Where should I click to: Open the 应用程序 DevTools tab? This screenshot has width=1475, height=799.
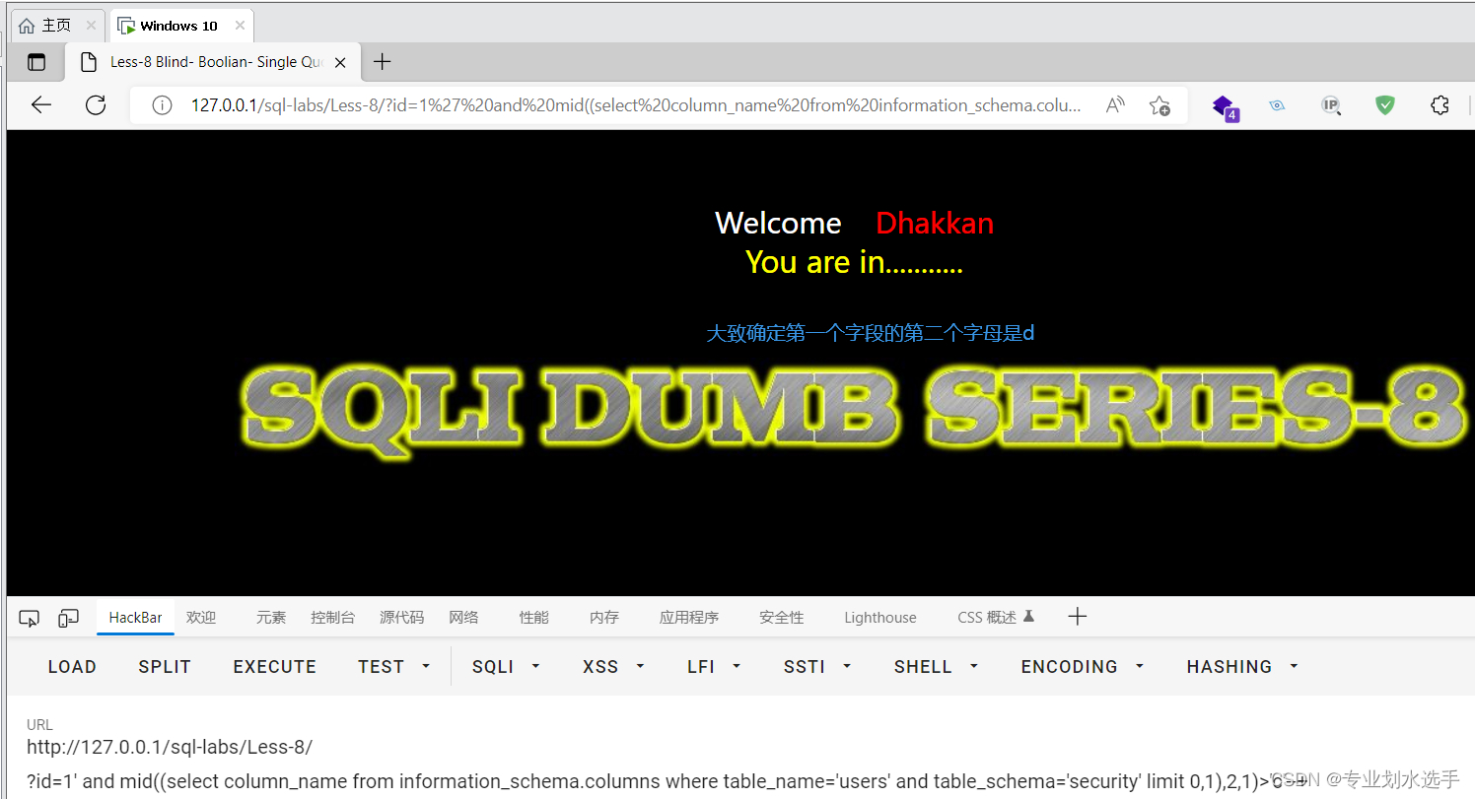point(689,618)
